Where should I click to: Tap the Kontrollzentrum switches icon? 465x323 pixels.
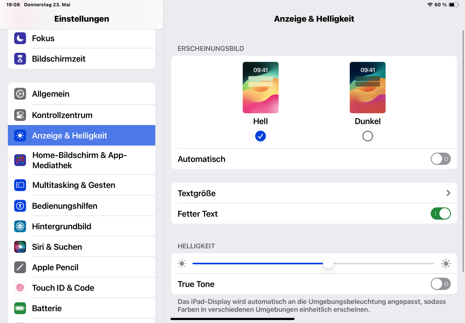pos(20,115)
